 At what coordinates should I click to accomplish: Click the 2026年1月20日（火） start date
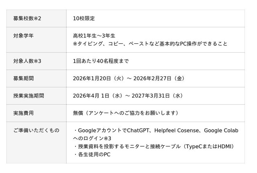click(x=98, y=78)
